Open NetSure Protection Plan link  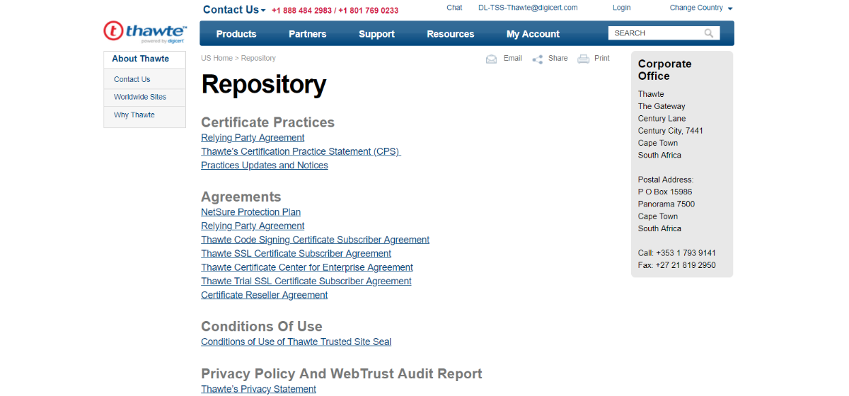(x=250, y=212)
